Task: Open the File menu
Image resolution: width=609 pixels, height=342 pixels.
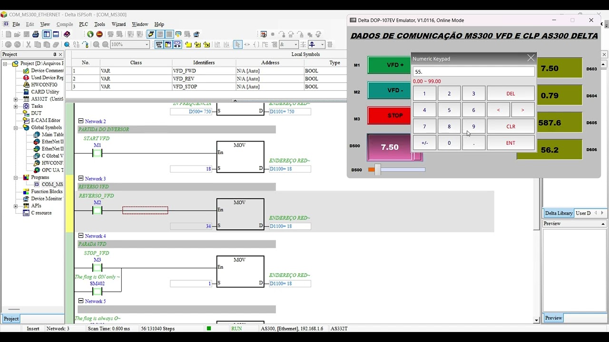Action: [16, 24]
